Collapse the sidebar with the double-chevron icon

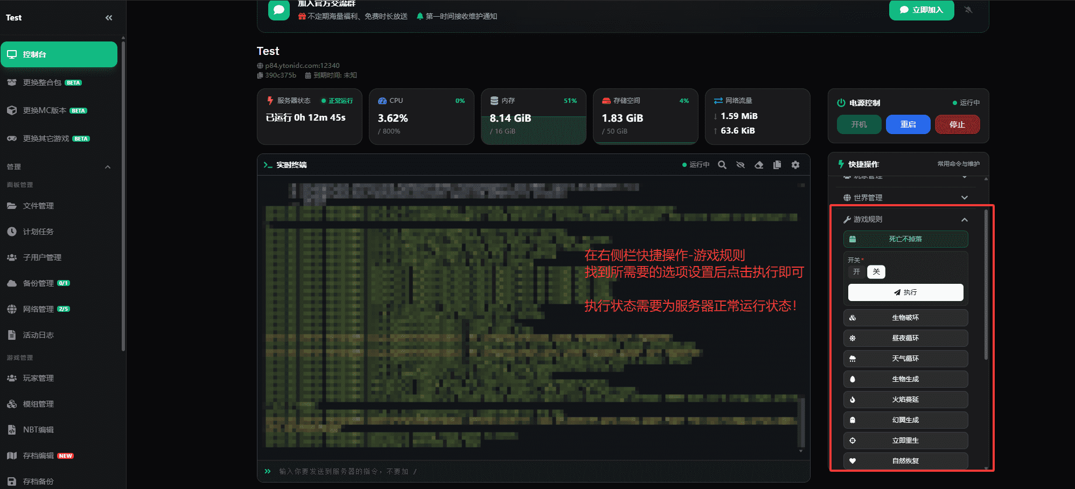coord(109,18)
